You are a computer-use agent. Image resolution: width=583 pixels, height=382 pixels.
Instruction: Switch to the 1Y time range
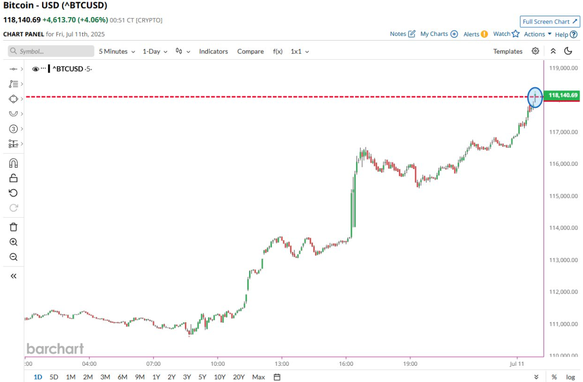156,377
